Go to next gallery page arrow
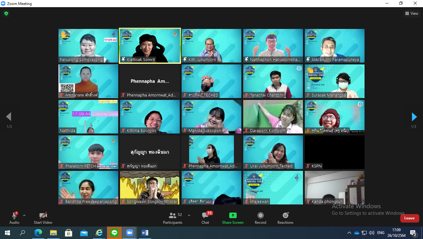The image size is (423, 239). click(414, 117)
